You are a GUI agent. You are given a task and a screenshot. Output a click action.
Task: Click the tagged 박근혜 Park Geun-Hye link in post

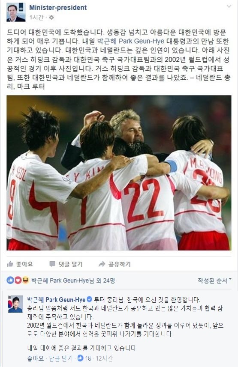click(131, 42)
